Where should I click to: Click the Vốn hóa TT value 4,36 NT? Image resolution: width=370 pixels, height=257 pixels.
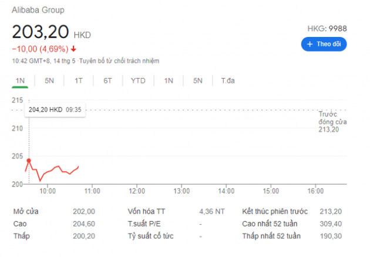[x=212, y=211]
